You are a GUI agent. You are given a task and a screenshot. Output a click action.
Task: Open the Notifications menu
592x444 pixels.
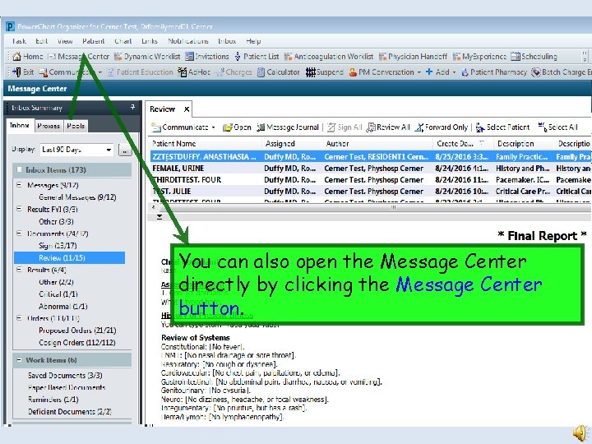pos(188,41)
